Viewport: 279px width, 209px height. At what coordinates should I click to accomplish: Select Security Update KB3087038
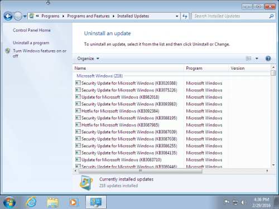129,139
